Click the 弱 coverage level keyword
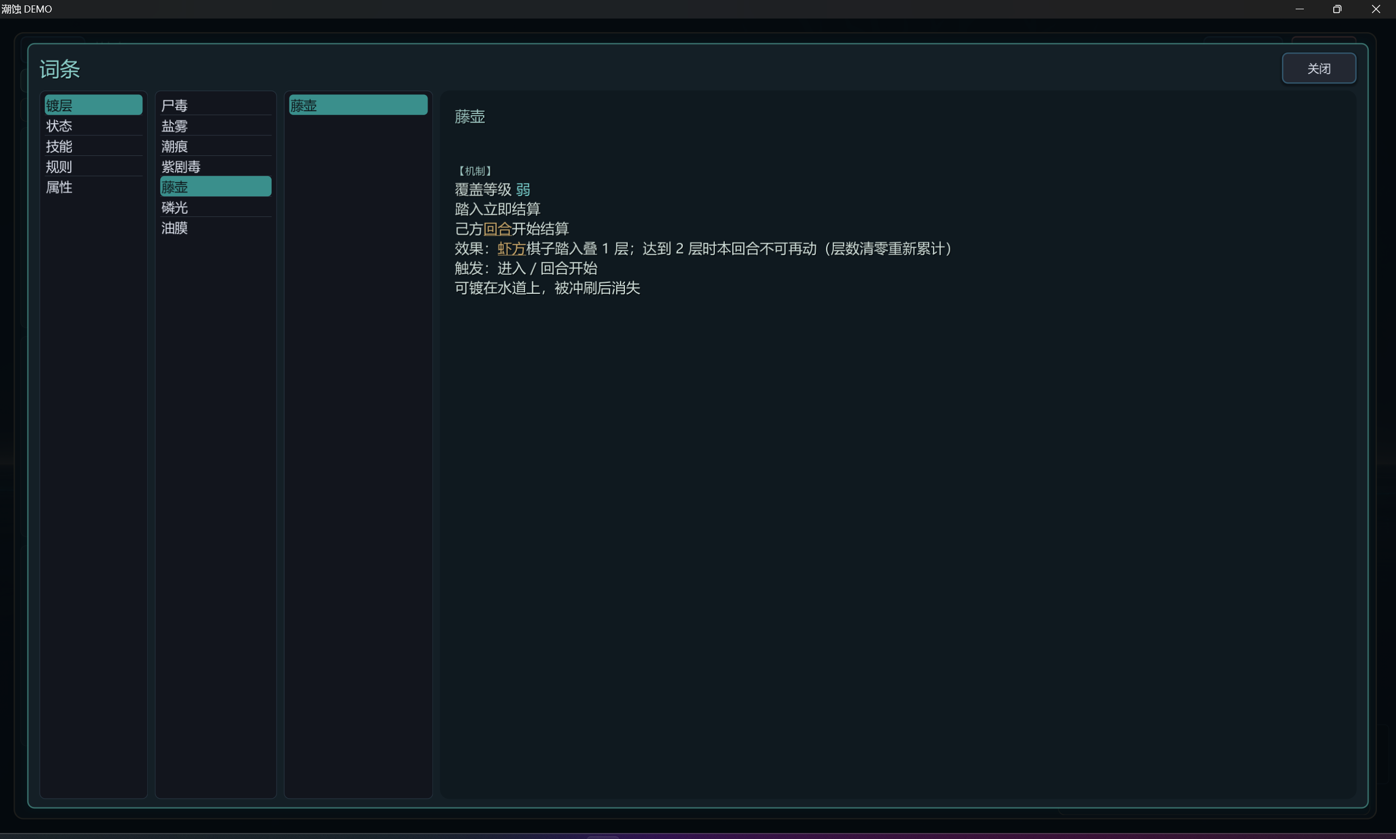 522,189
